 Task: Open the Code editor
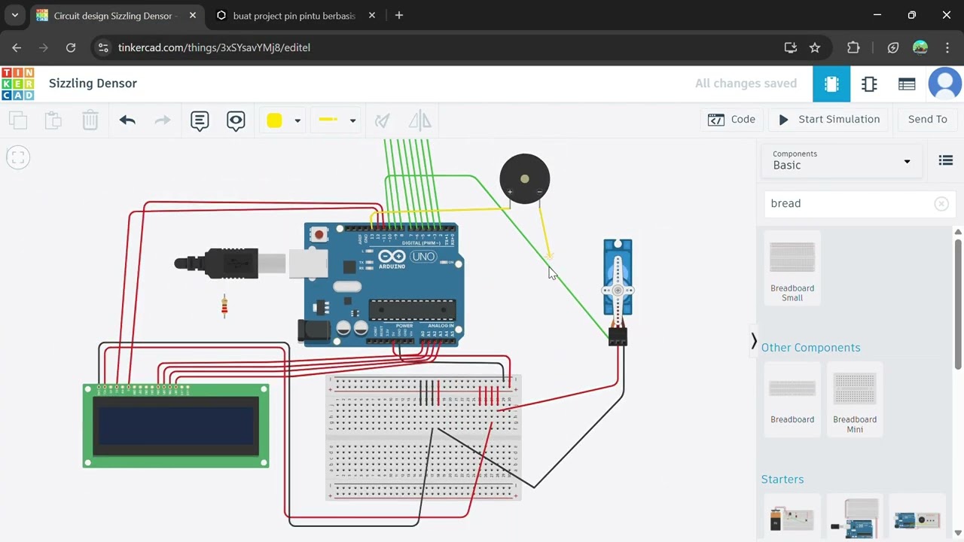point(732,119)
